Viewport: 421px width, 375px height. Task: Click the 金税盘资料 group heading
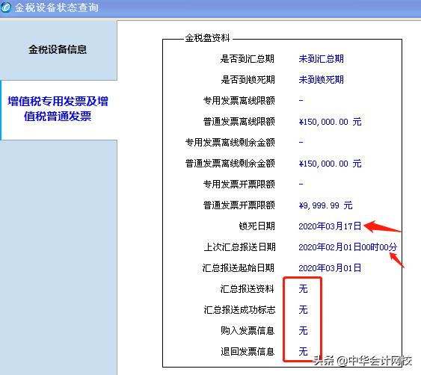click(207, 38)
